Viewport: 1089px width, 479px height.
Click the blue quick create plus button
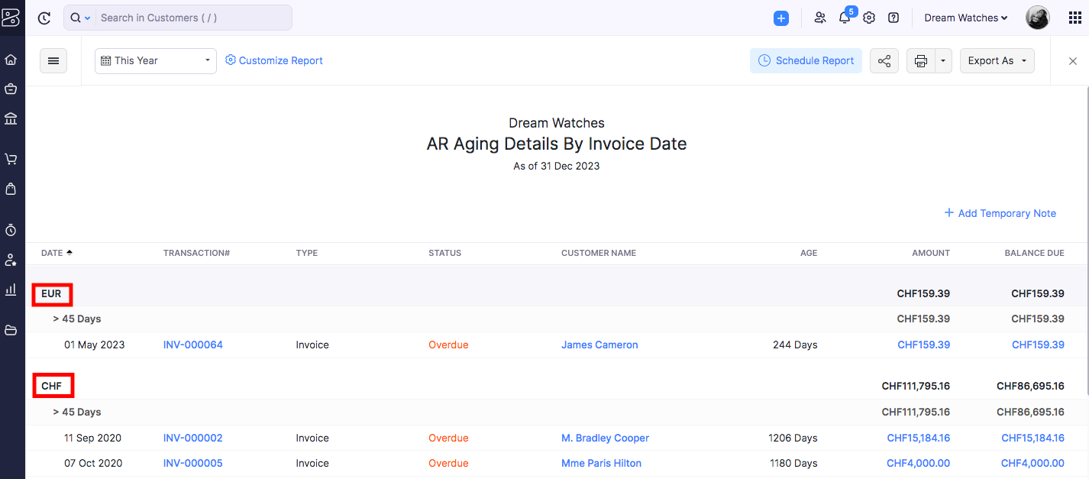click(781, 18)
